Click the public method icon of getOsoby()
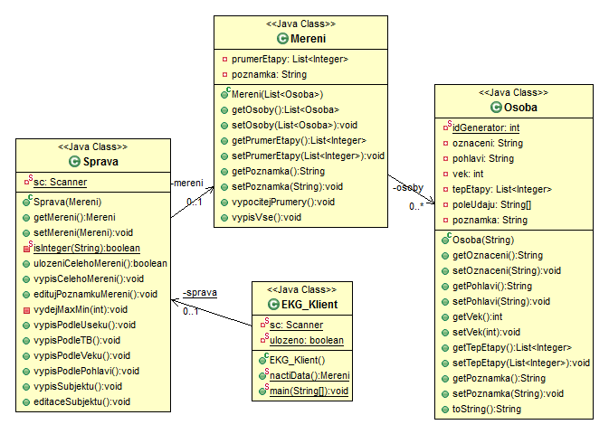 pyautogui.click(x=224, y=110)
